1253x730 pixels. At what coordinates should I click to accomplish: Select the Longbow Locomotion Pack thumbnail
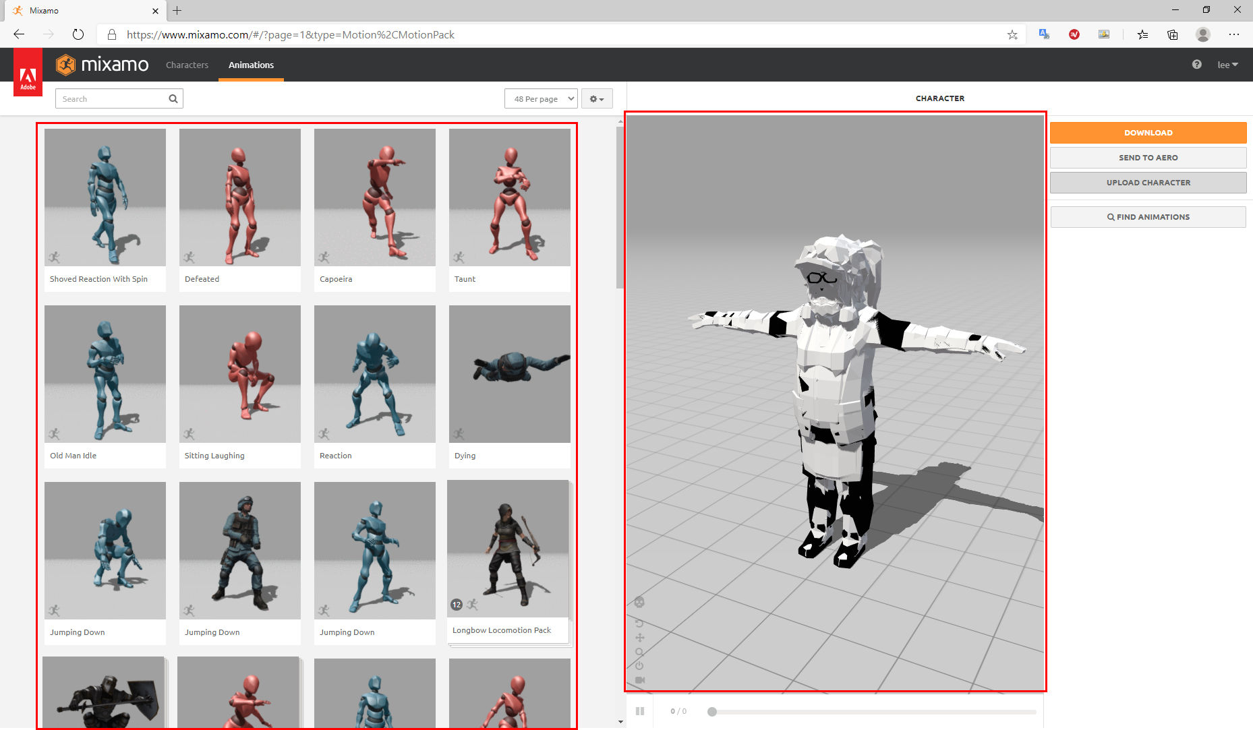(508, 549)
